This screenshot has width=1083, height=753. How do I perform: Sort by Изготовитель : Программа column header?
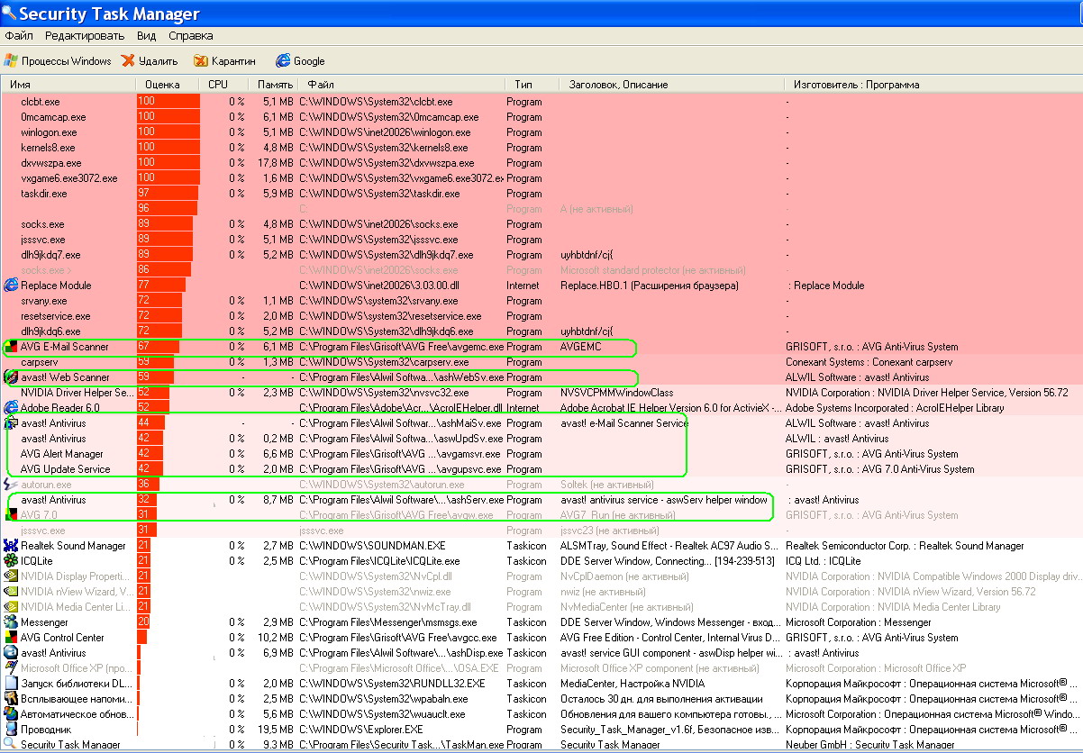(933, 85)
